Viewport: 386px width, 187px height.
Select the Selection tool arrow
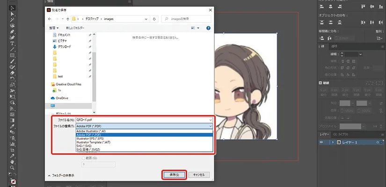click(x=12, y=8)
